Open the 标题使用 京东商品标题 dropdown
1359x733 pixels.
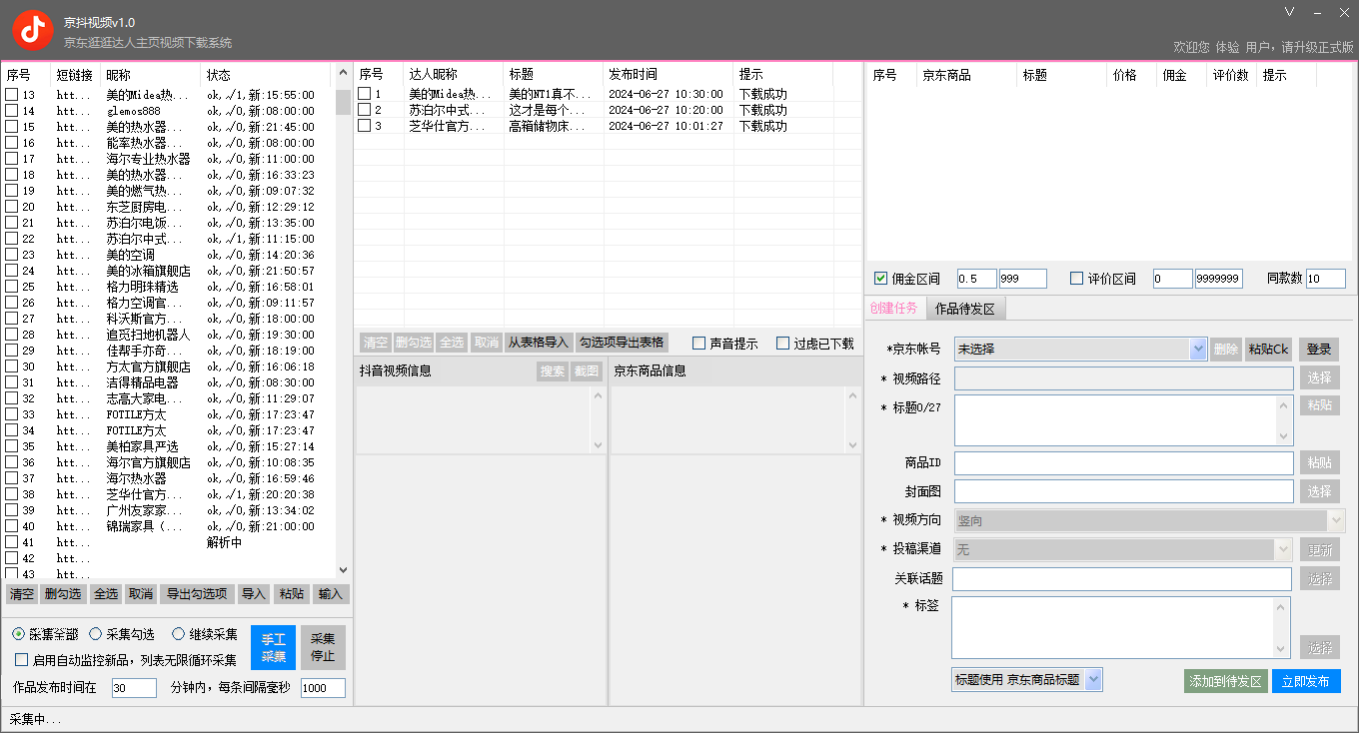pyautogui.click(x=1026, y=680)
